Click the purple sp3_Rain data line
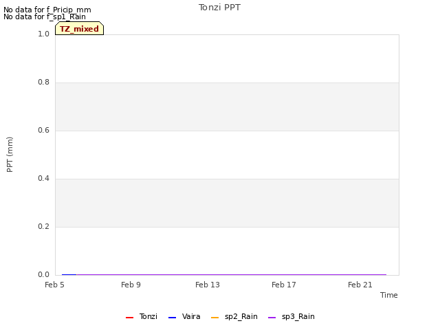Screen dimensions: 440x330 pyautogui.click(x=232, y=275)
